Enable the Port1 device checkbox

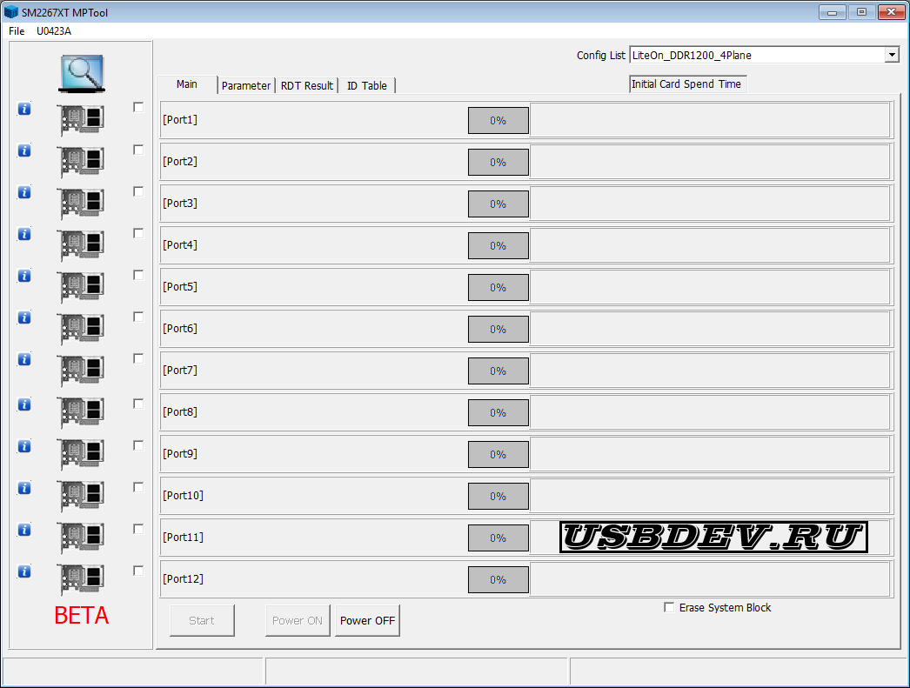(138, 107)
